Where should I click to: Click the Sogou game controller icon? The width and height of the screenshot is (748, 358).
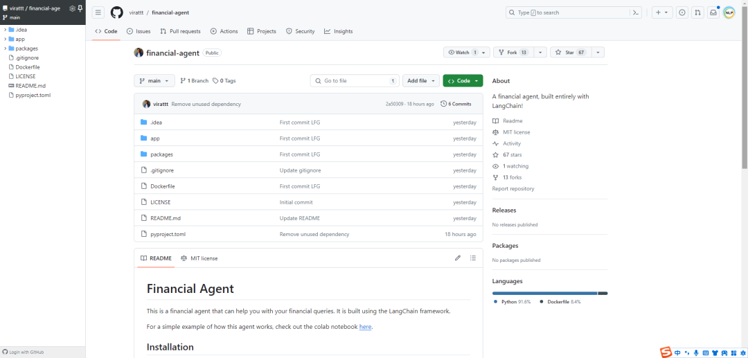coord(724,352)
